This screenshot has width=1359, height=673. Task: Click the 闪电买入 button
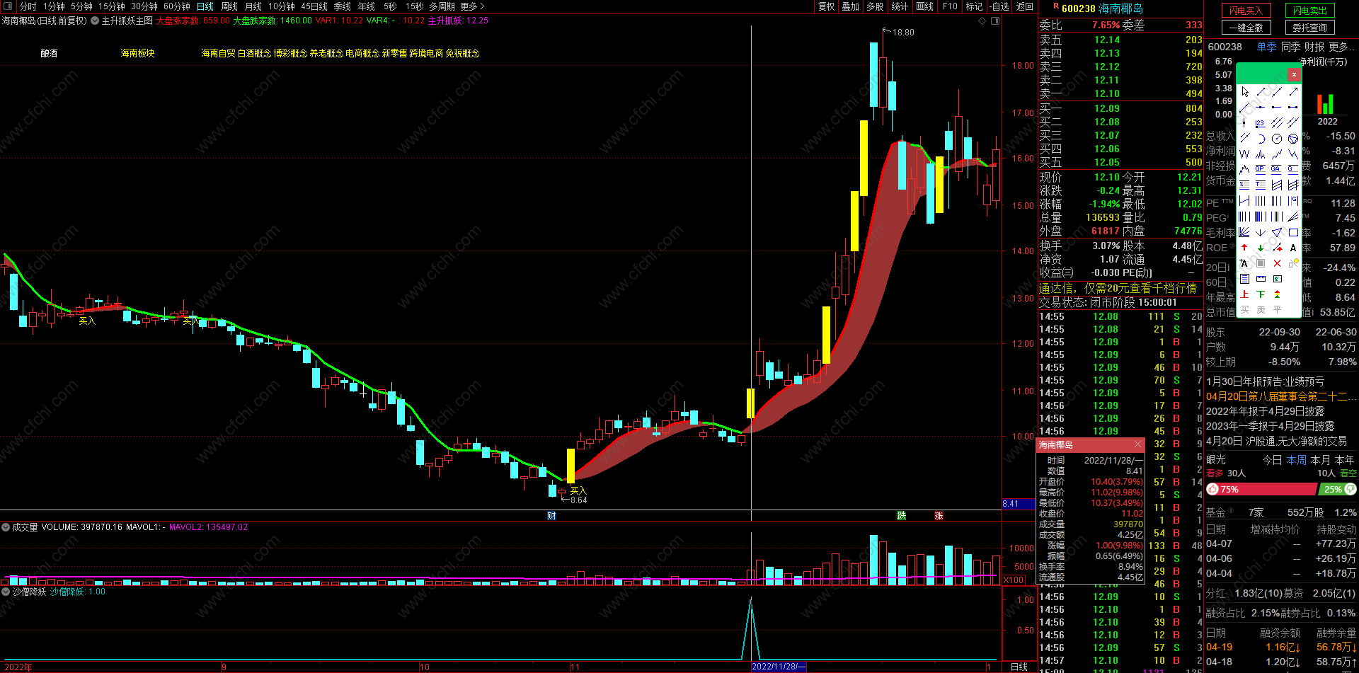(1246, 11)
